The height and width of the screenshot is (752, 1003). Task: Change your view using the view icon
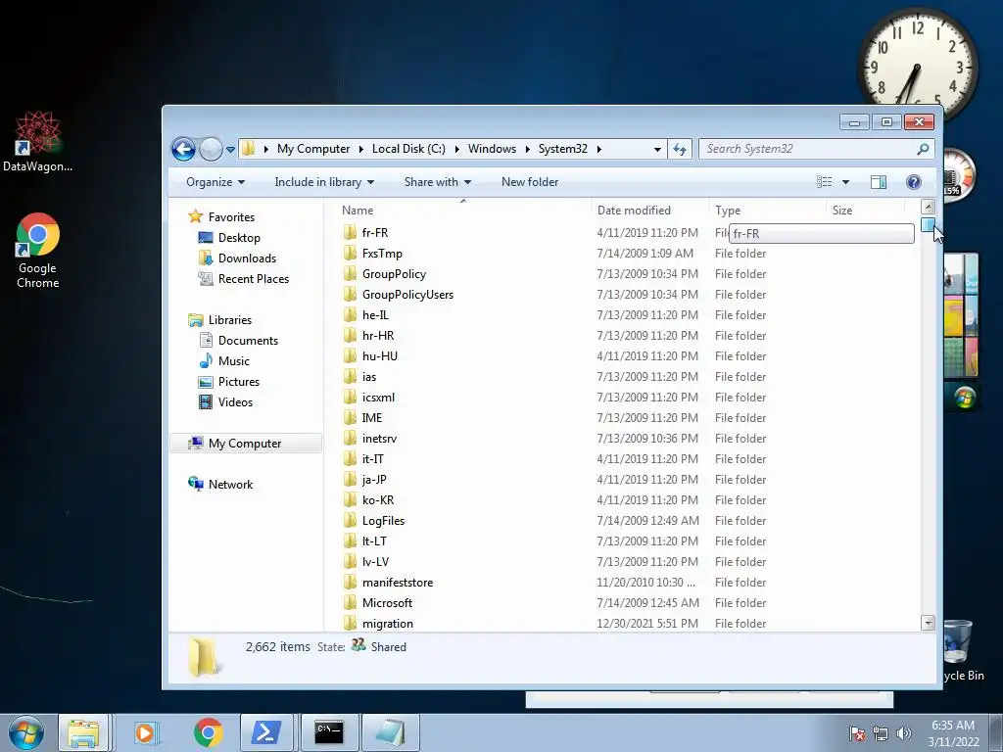[x=825, y=182]
